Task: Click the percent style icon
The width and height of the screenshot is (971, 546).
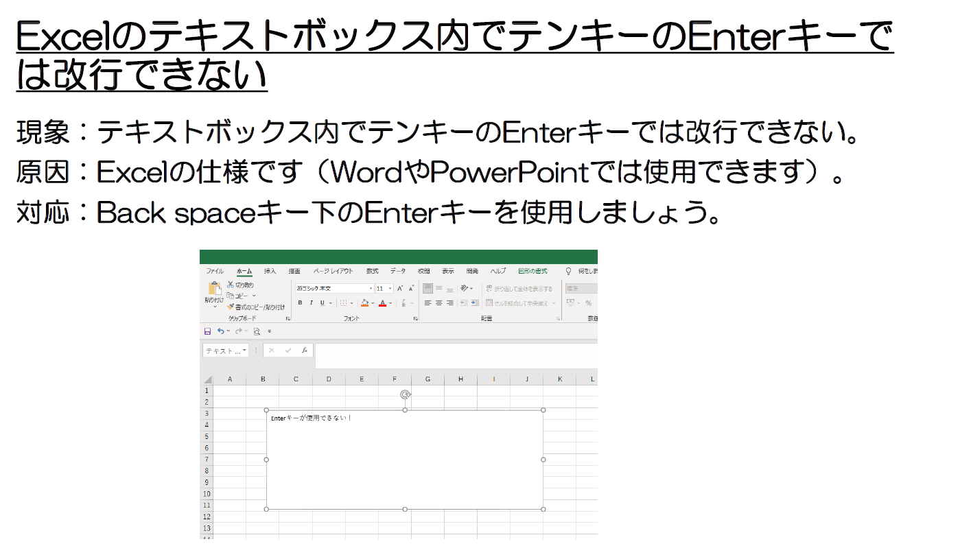Action: click(x=588, y=303)
